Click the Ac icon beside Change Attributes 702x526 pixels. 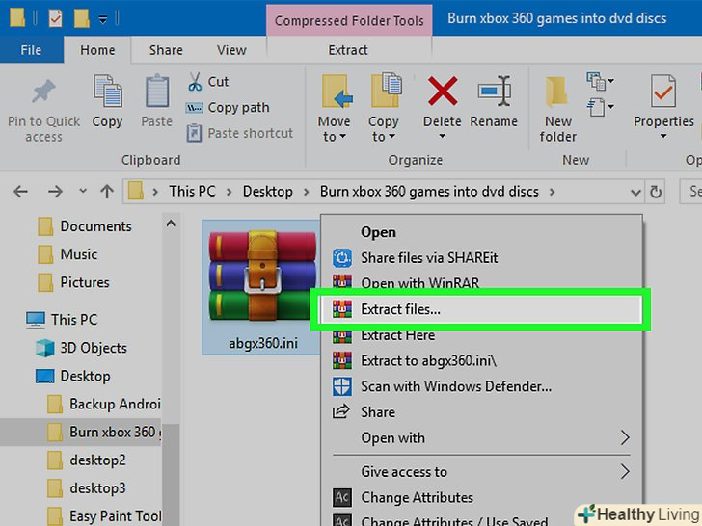pos(342,497)
